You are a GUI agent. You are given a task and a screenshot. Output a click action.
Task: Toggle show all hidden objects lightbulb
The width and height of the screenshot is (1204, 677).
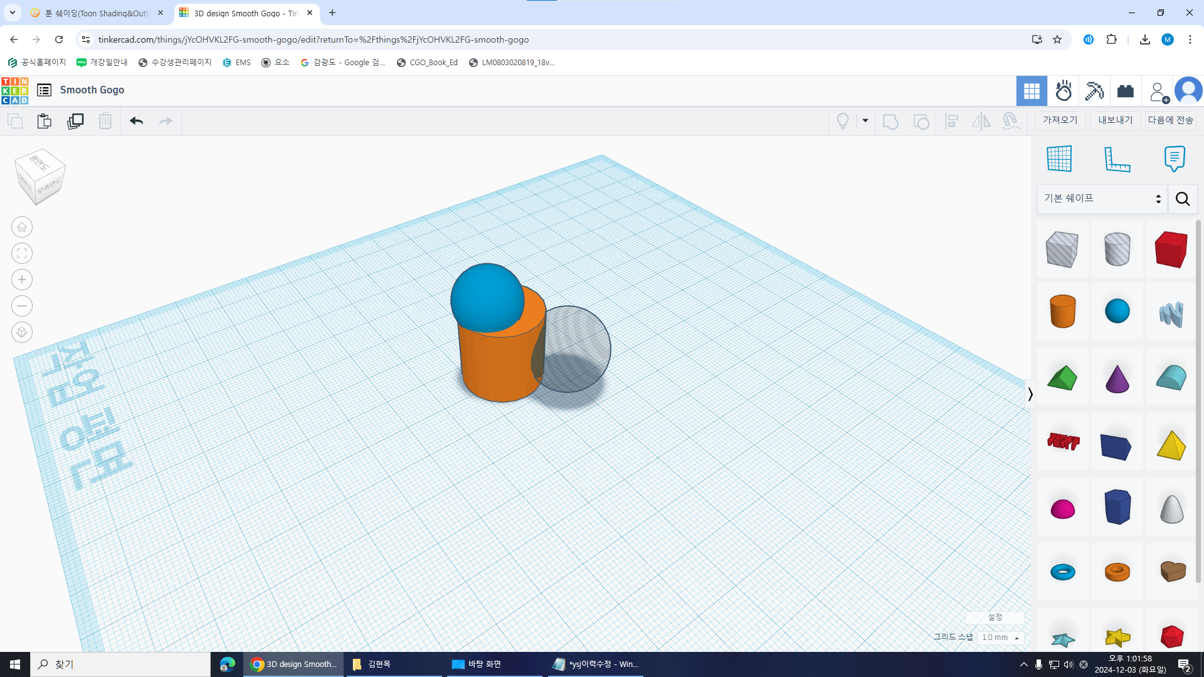pyautogui.click(x=843, y=121)
